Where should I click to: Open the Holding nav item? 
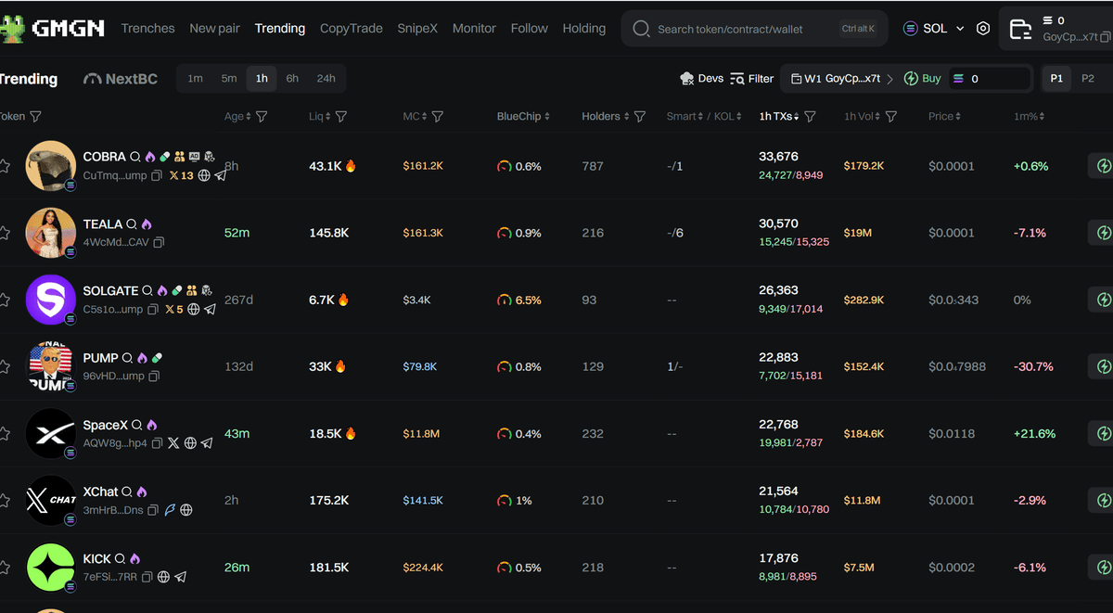pos(584,29)
